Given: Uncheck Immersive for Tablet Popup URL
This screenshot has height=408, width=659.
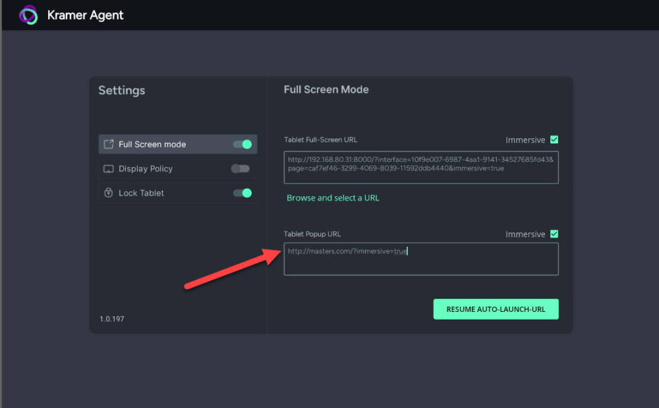Looking at the screenshot, I should [554, 234].
